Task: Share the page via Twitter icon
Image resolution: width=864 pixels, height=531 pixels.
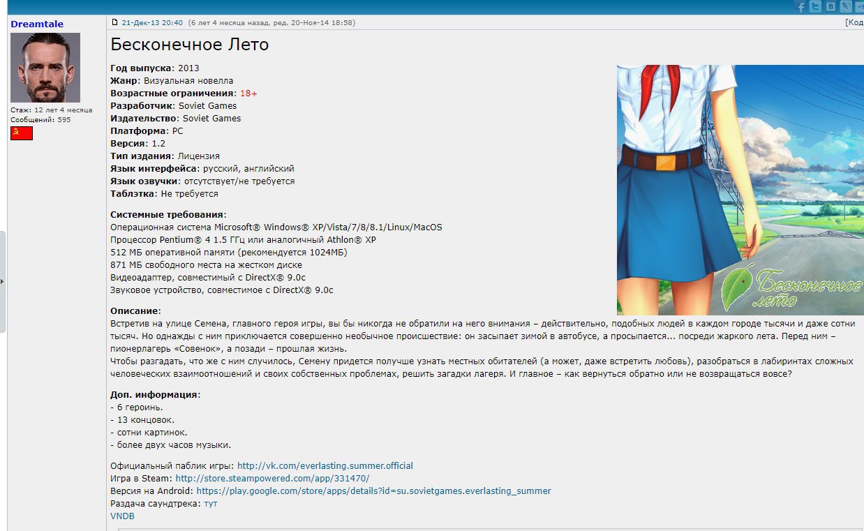Action: tap(815, 6)
